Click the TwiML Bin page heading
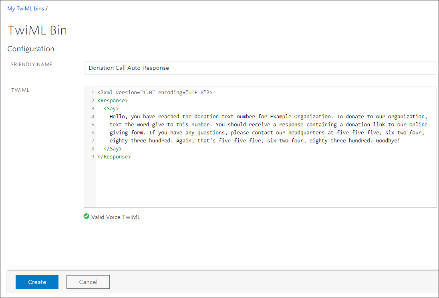Image resolution: width=439 pixels, height=298 pixels. pos(37,30)
